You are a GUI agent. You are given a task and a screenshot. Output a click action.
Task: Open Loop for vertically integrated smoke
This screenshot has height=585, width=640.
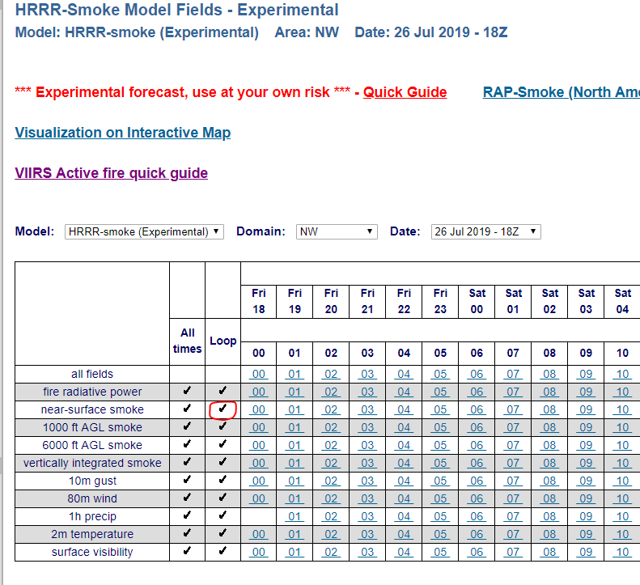pos(223,463)
